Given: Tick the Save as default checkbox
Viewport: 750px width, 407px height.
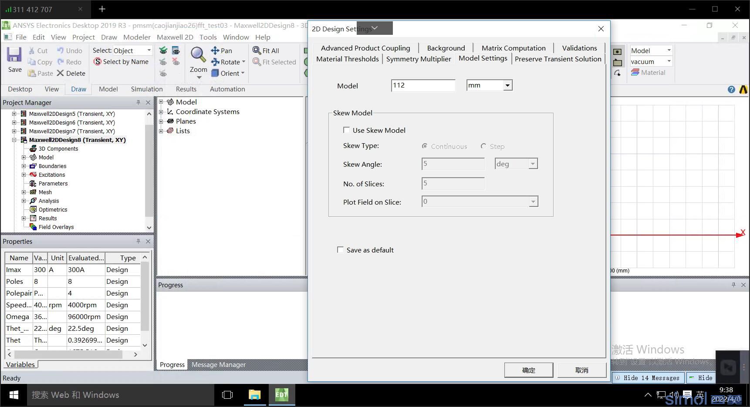Looking at the screenshot, I should point(340,249).
